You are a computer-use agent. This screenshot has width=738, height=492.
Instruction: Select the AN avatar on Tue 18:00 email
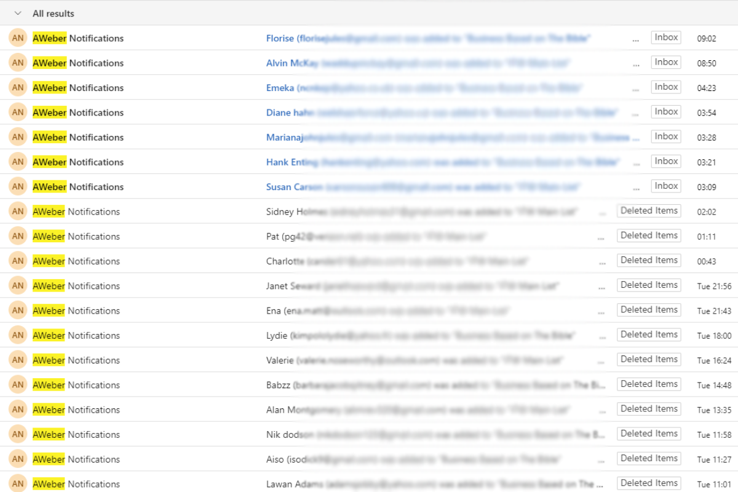(x=18, y=335)
